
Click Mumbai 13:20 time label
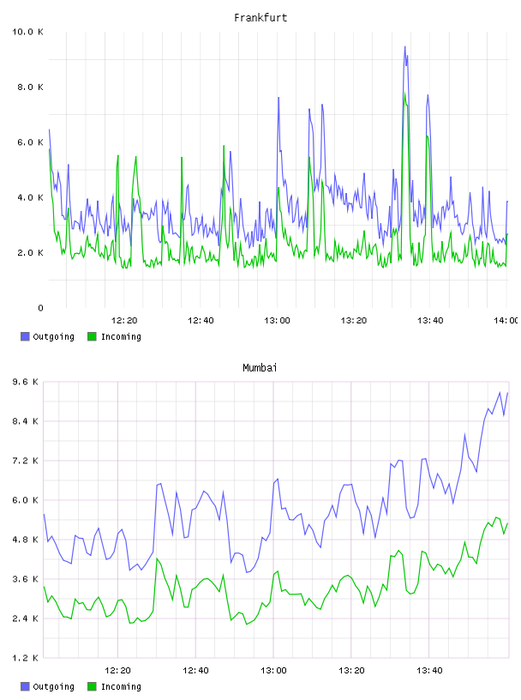click(x=351, y=671)
